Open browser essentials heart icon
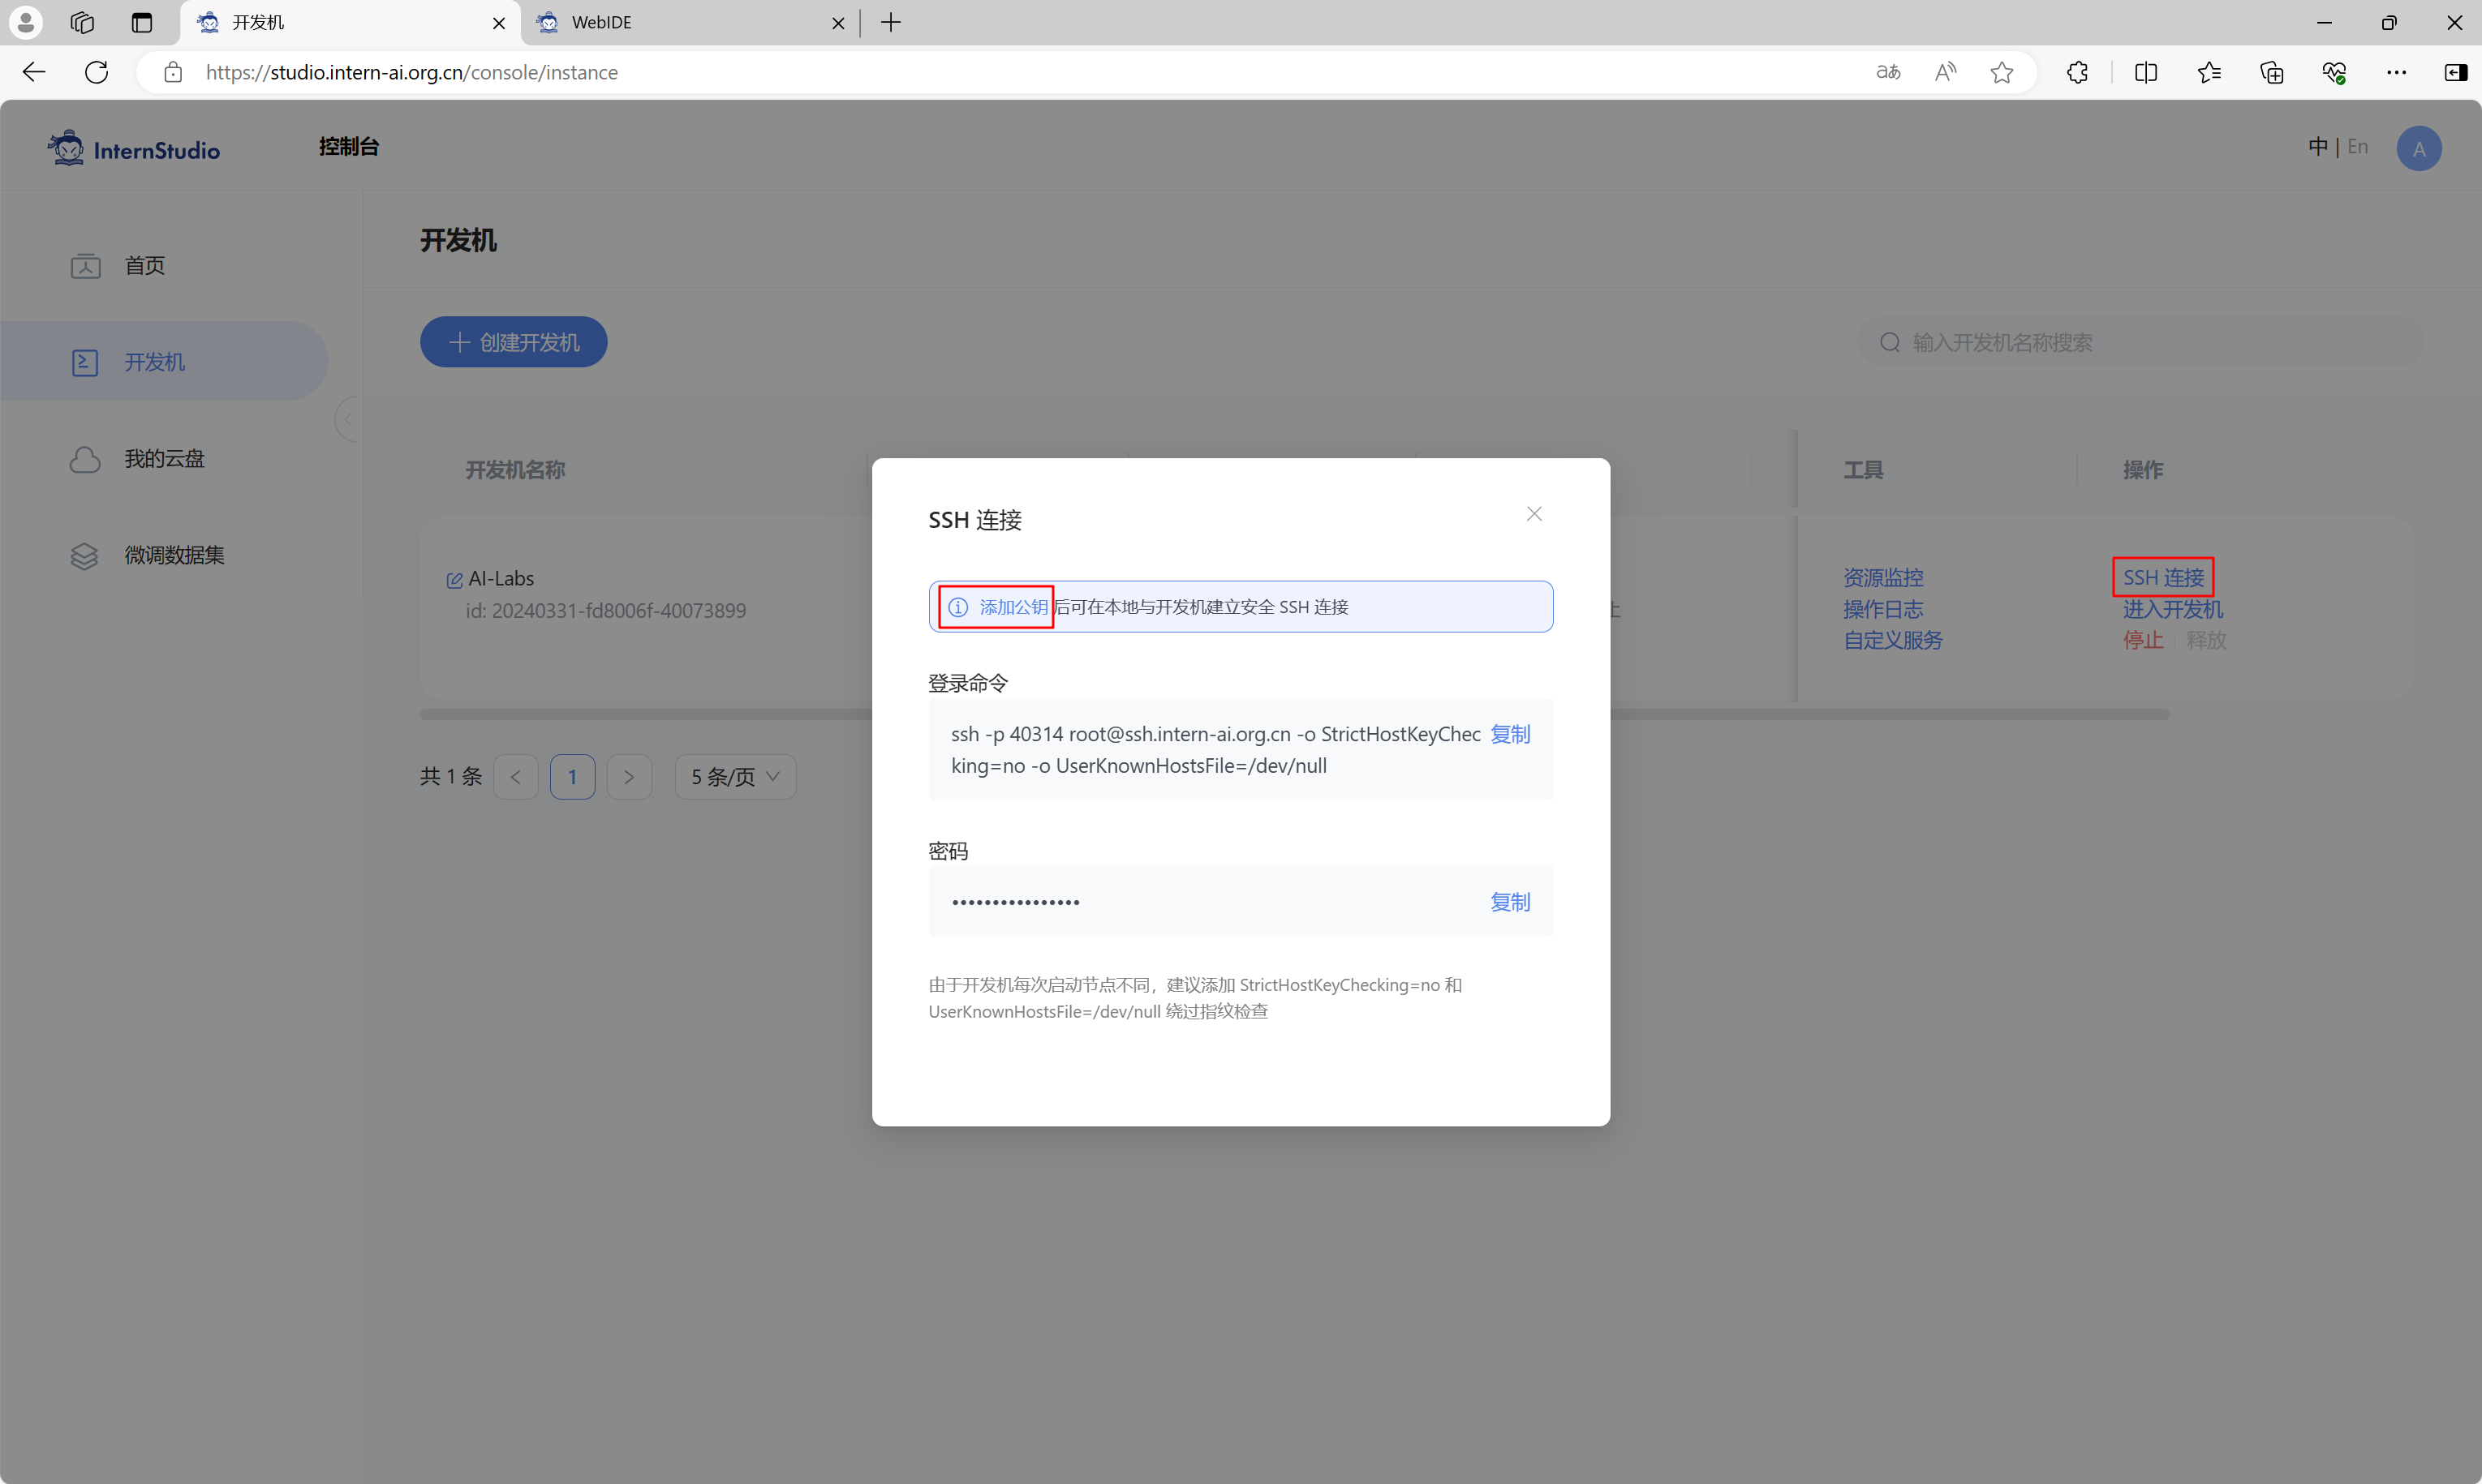 [x=2334, y=72]
